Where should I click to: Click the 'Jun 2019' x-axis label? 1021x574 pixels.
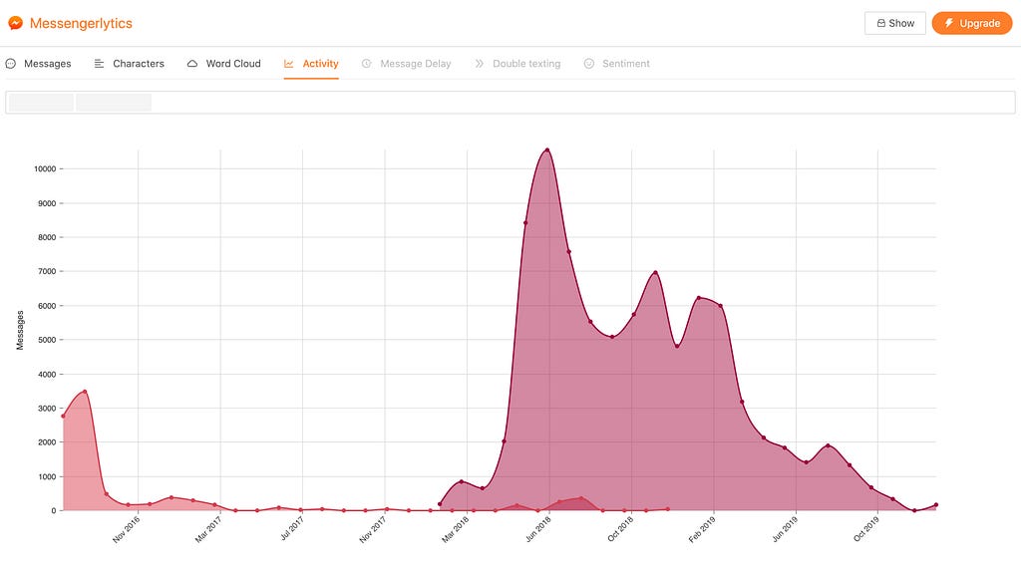point(786,529)
